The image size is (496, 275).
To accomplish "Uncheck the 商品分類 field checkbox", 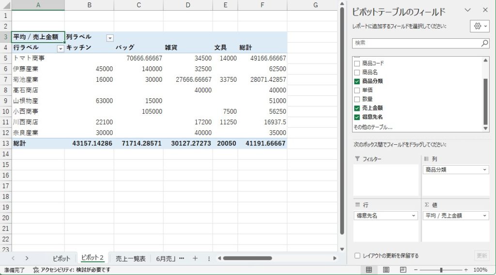I will (357, 81).
